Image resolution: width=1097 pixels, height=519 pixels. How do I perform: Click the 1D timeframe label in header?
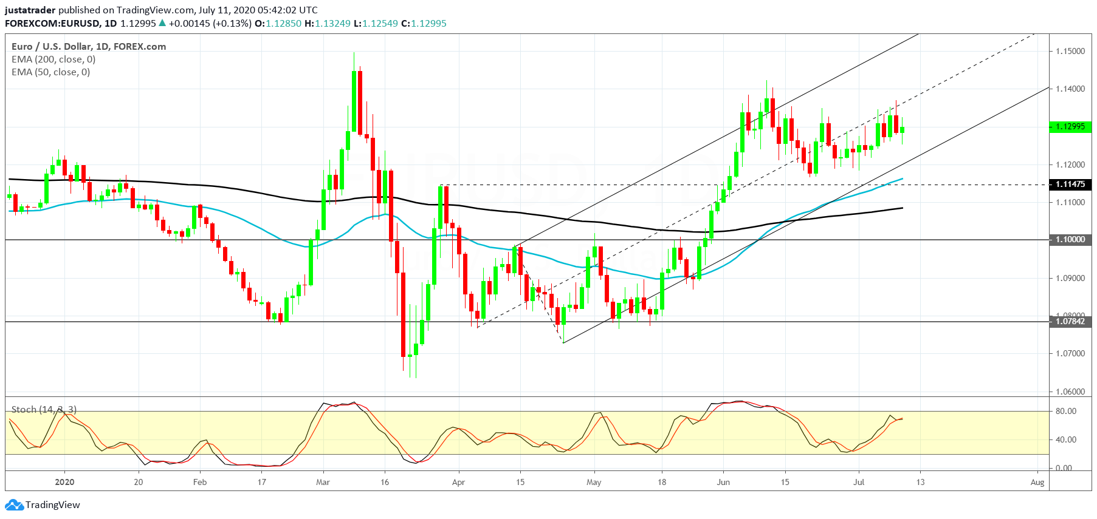(110, 23)
